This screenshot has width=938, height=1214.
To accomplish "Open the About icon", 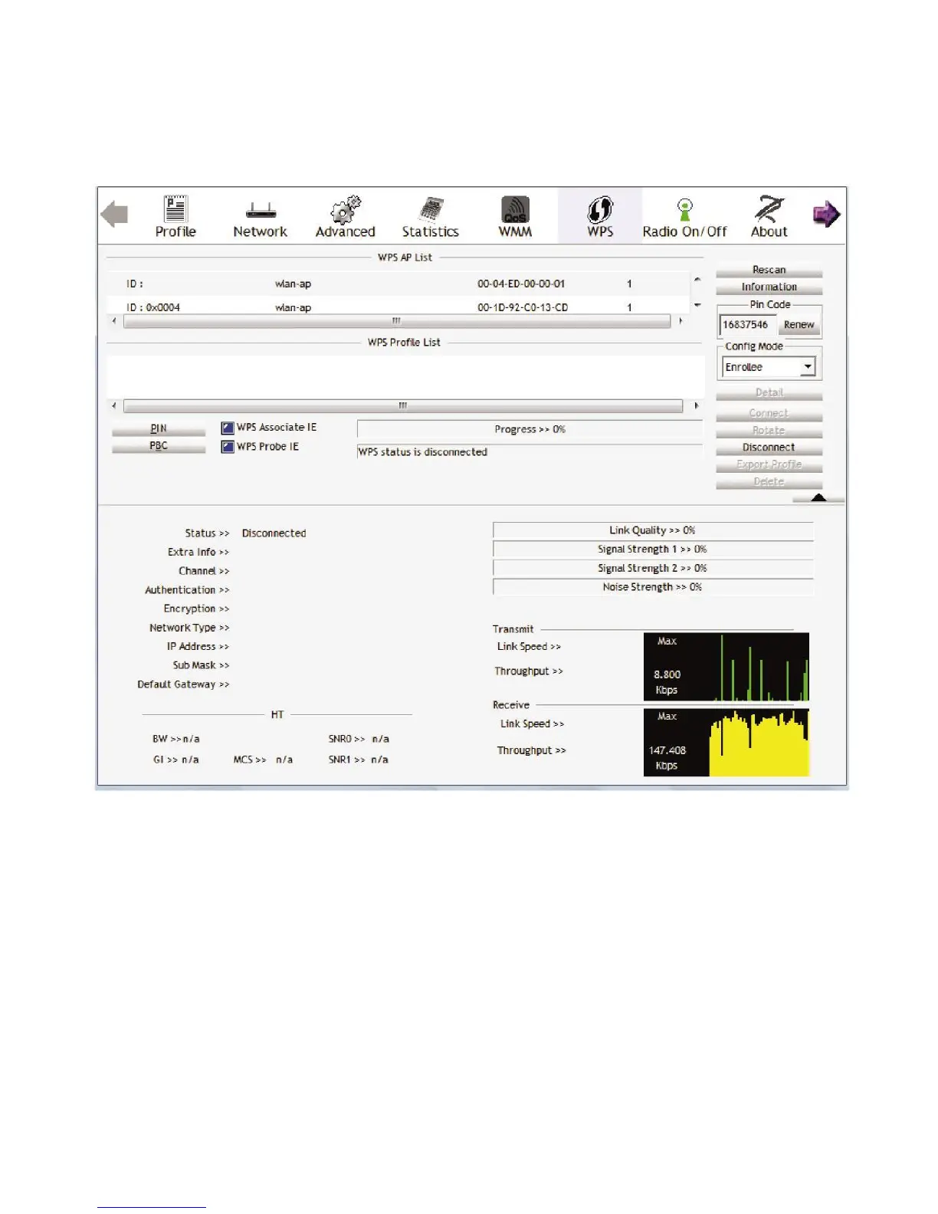I will (769, 208).
